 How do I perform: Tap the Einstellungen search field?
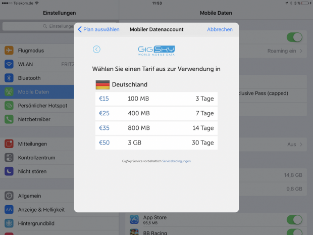pyautogui.click(x=38, y=26)
